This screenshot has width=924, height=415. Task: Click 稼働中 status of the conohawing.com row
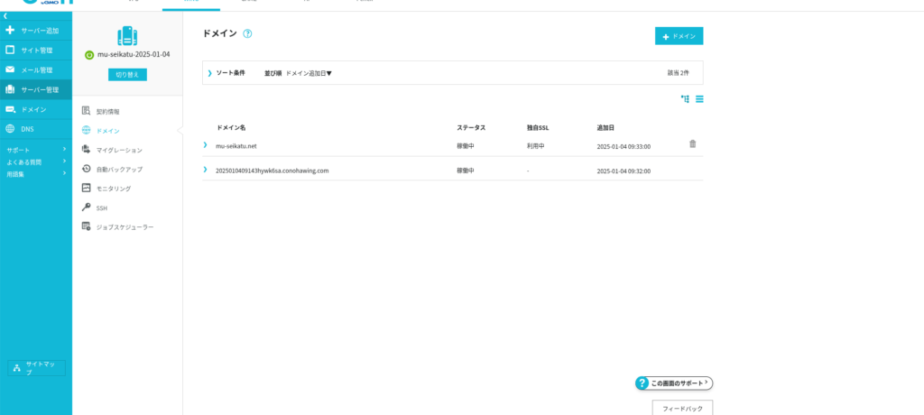(466, 171)
